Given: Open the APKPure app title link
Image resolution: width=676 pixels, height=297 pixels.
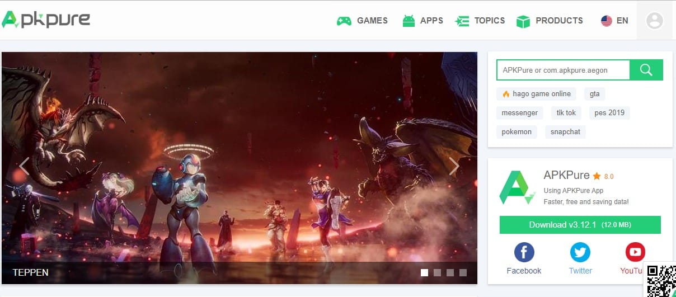Looking at the screenshot, I should (x=566, y=175).
